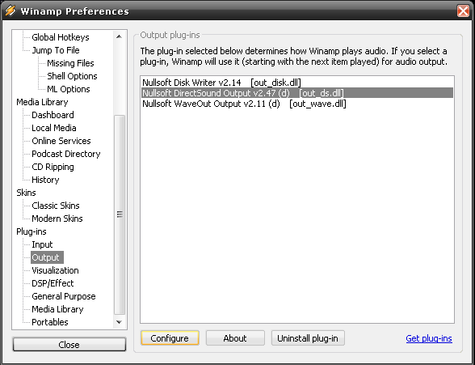This screenshot has width=475, height=365.
Task: Open CD Ripping preferences
Action: pyautogui.click(x=53, y=167)
